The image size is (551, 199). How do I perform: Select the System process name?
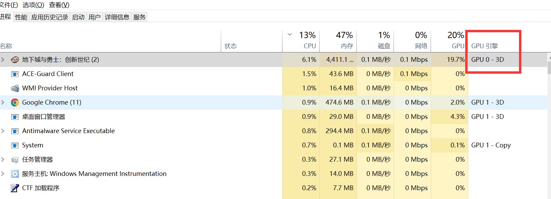point(33,145)
